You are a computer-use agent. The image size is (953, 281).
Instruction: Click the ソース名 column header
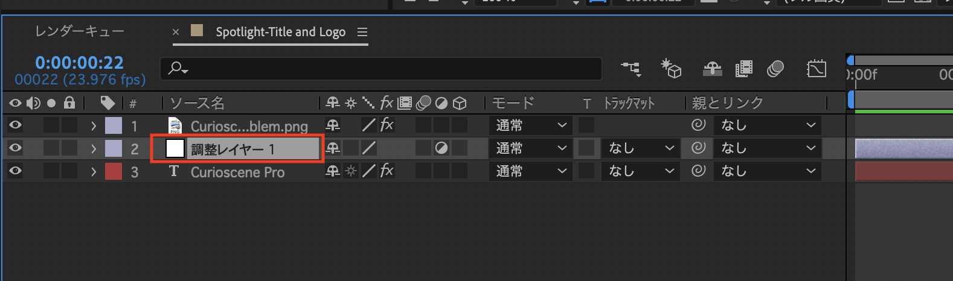(x=197, y=103)
